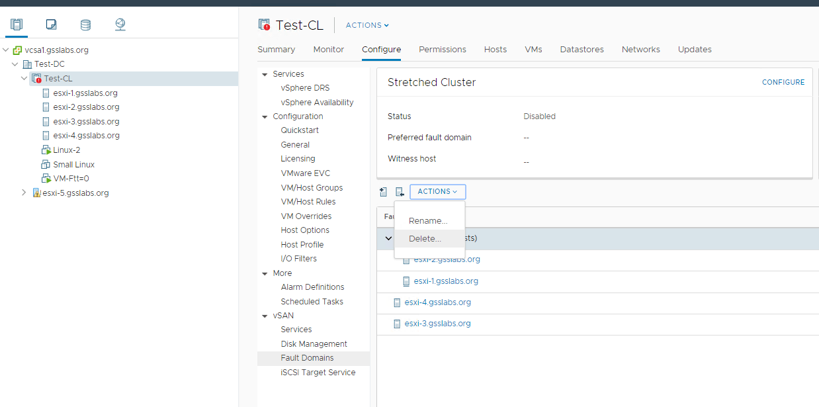This screenshot has height=407, width=819.
Task: Click the Configure link for Stretched Cluster
Action: click(x=783, y=83)
